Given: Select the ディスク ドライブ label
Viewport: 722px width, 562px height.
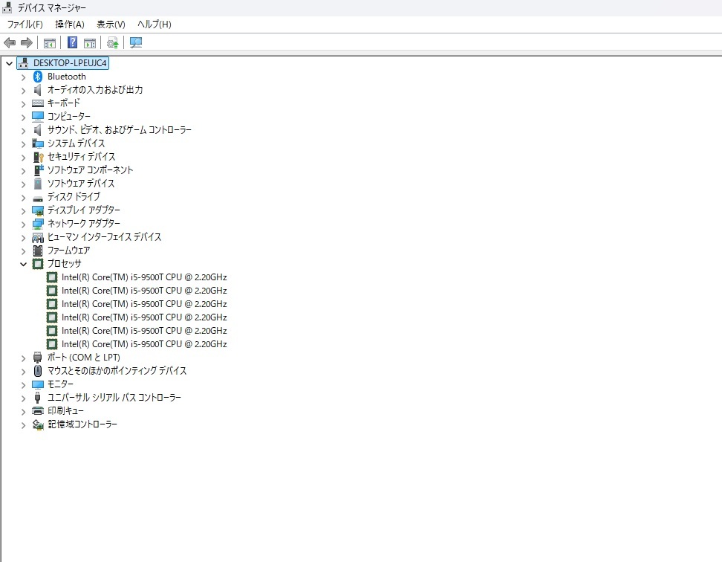Looking at the screenshot, I should 74,197.
